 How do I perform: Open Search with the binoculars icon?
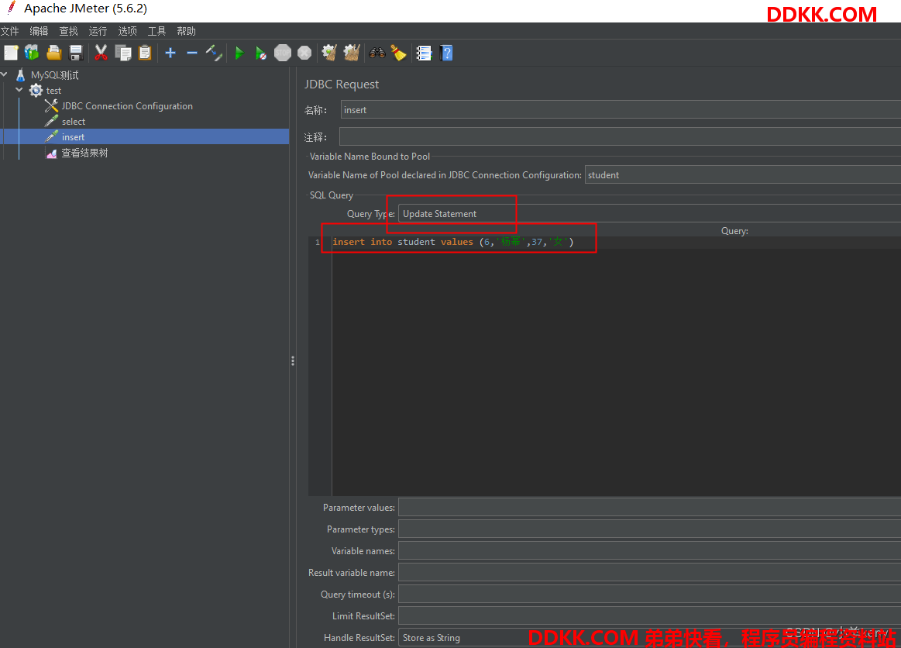coord(377,53)
